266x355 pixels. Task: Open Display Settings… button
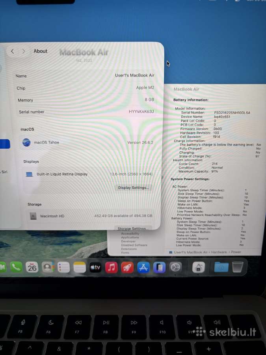[x=134, y=188]
